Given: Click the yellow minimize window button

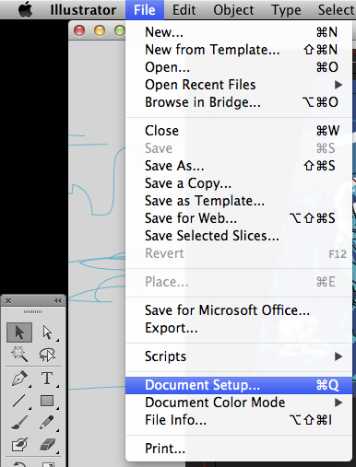Looking at the screenshot, I should click(x=100, y=30).
